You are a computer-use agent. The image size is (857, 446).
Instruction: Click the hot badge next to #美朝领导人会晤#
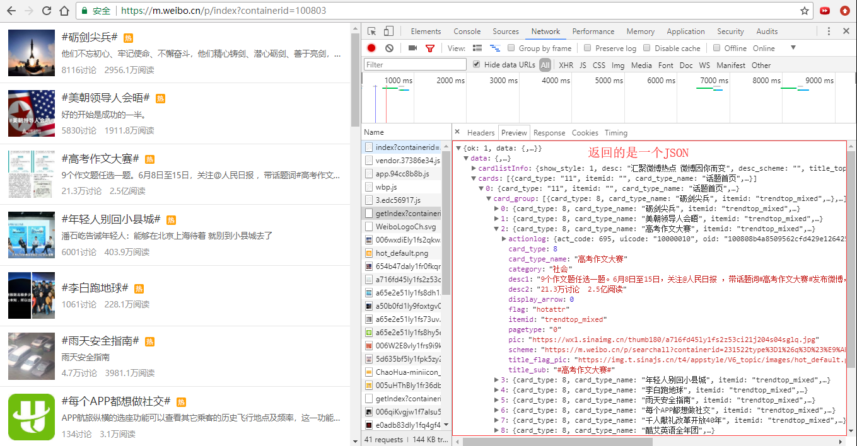tap(160, 98)
